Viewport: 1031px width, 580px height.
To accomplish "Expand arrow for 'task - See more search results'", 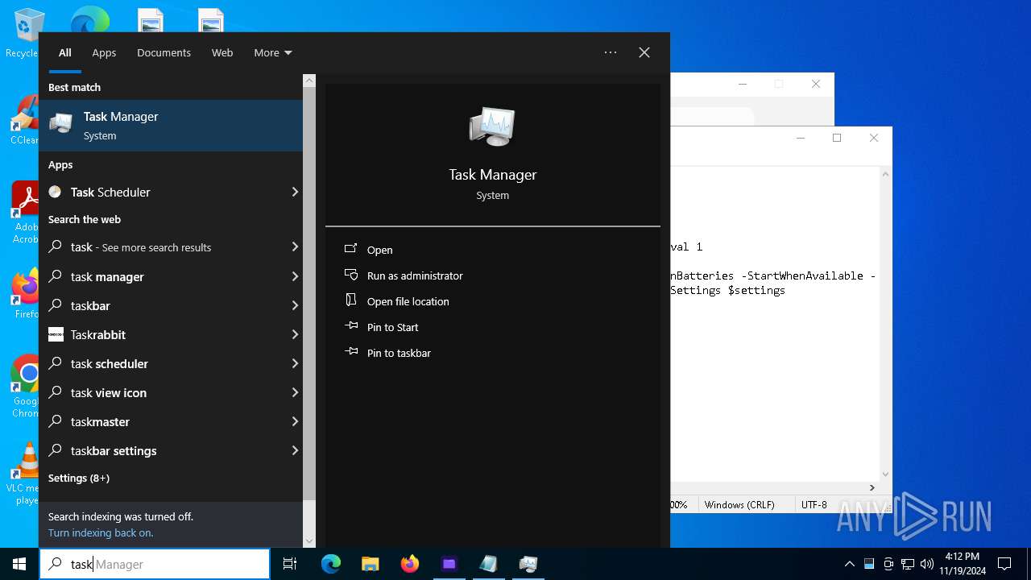I will point(295,246).
